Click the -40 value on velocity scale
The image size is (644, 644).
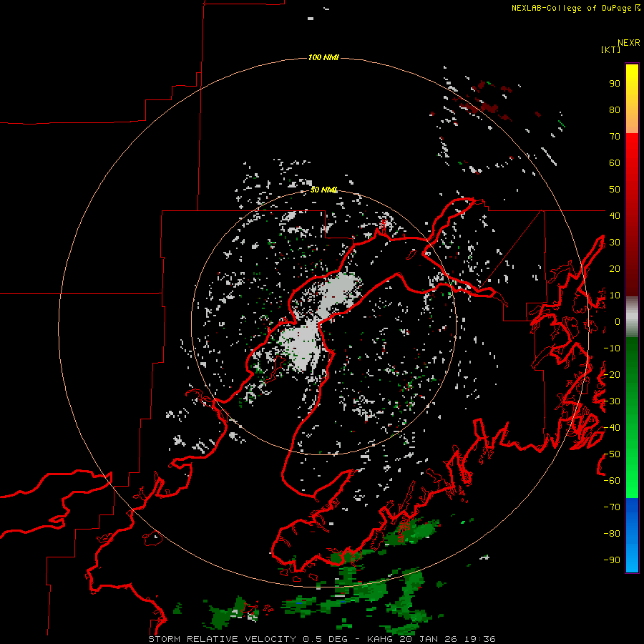(x=612, y=428)
